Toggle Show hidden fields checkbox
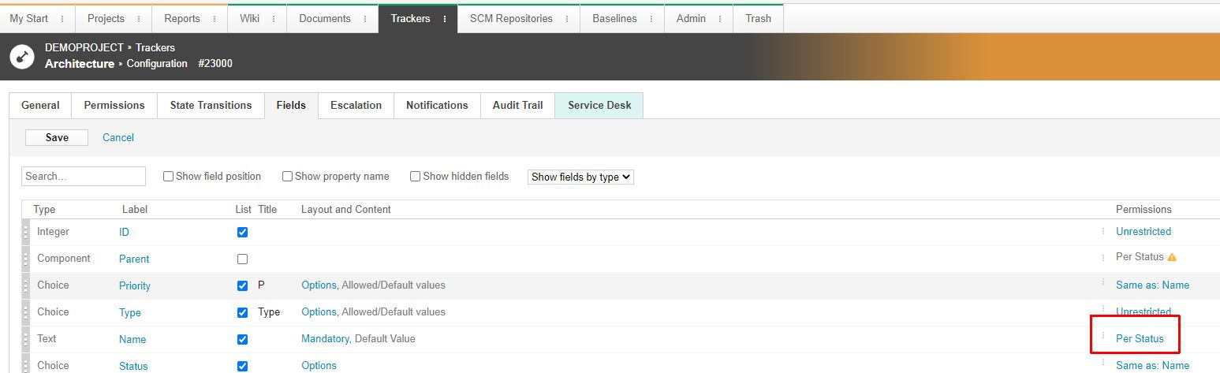The image size is (1220, 373). click(x=415, y=177)
